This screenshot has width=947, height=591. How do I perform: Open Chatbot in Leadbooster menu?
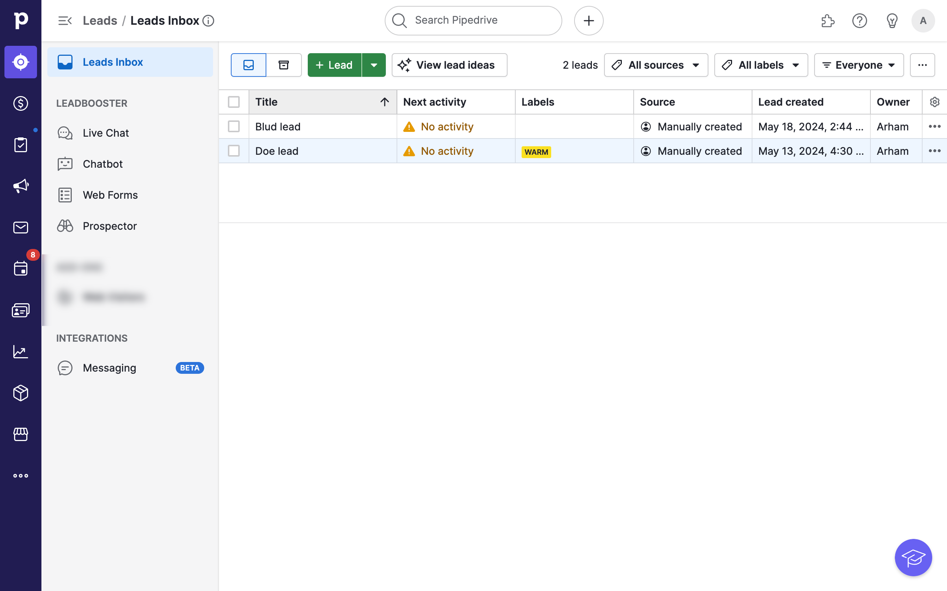coord(130,164)
